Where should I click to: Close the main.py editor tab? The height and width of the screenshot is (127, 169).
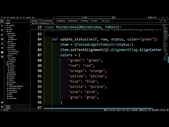coord(40,21)
